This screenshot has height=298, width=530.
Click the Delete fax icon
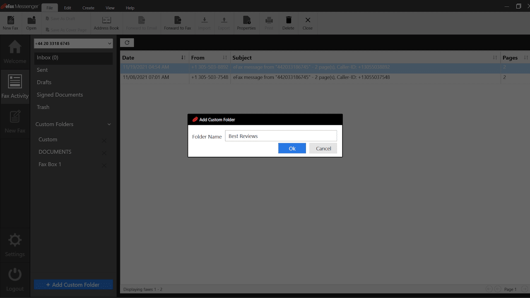(x=288, y=23)
